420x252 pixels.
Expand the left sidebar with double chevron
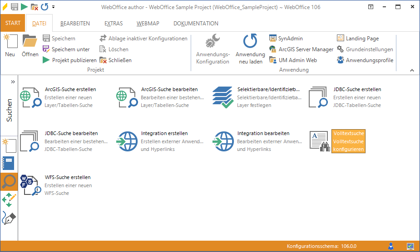point(13,82)
